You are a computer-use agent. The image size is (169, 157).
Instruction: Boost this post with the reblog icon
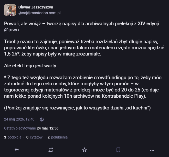51,150
